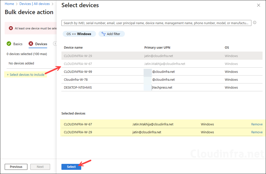Remove CLOUDINFRA-W-29 from selected devices
The width and height of the screenshot is (266, 174).
click(x=257, y=132)
